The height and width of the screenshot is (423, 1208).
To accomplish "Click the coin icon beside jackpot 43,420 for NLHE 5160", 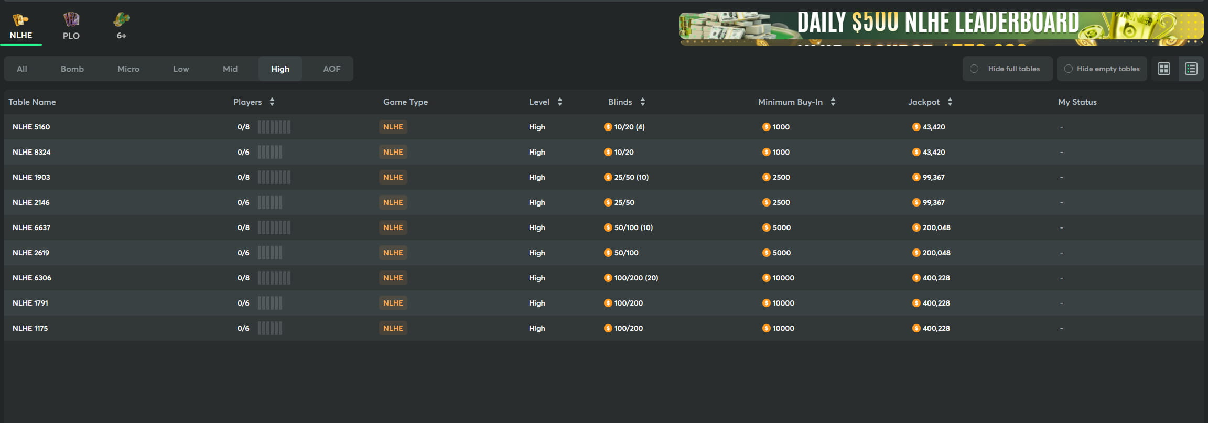I will [x=916, y=127].
